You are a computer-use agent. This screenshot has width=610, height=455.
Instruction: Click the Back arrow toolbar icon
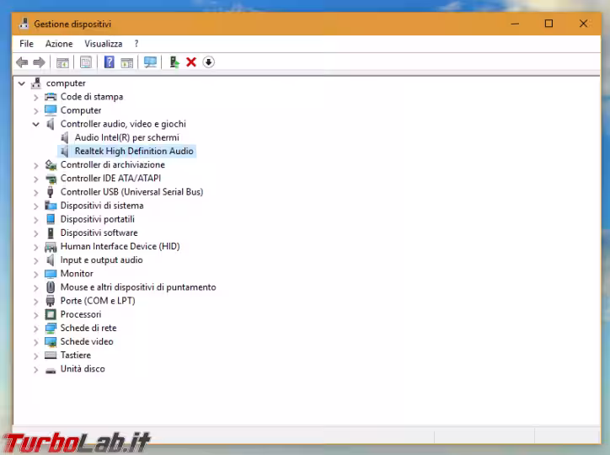point(22,62)
